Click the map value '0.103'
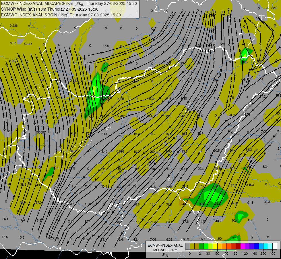281x259 pixels. click(x=250, y=185)
